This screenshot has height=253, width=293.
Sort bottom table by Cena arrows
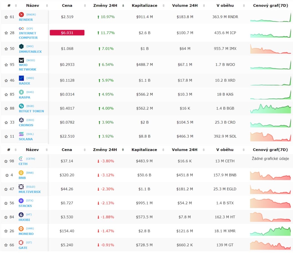(85, 150)
